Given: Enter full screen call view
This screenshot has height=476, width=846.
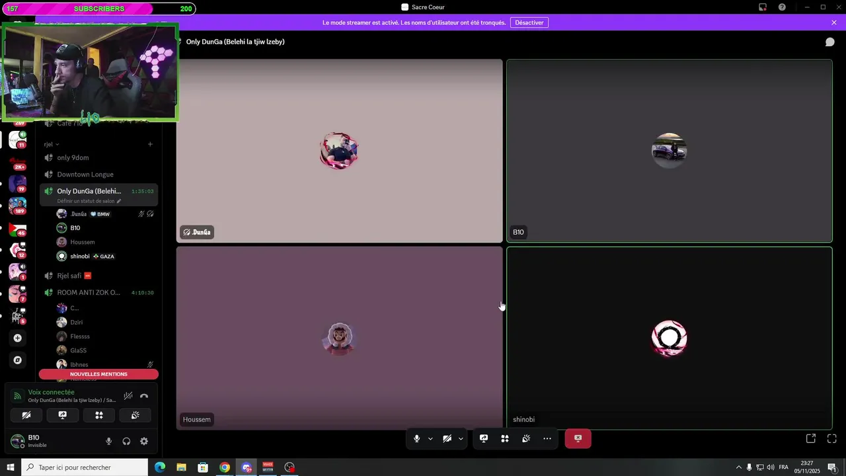Looking at the screenshot, I should pyautogui.click(x=832, y=438).
